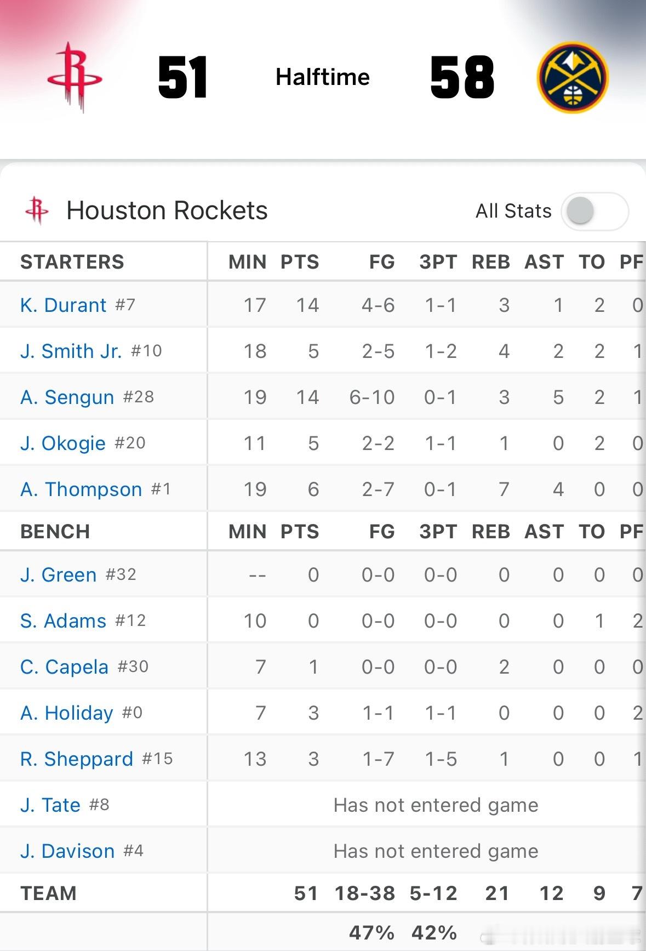Screen dimensions: 646x951
Task: Tap the Denver Nuggets logo
Action: click(573, 77)
